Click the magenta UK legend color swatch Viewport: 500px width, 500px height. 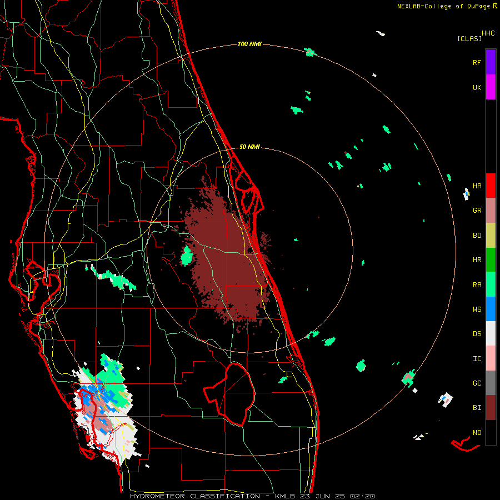pos(491,87)
